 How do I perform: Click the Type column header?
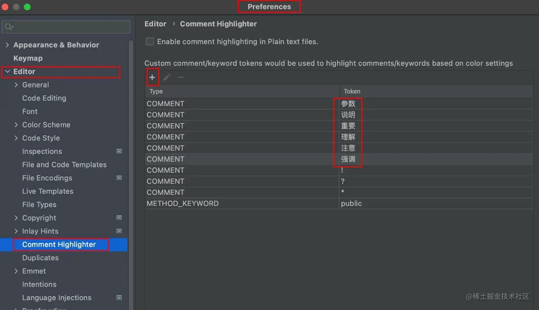(242, 92)
